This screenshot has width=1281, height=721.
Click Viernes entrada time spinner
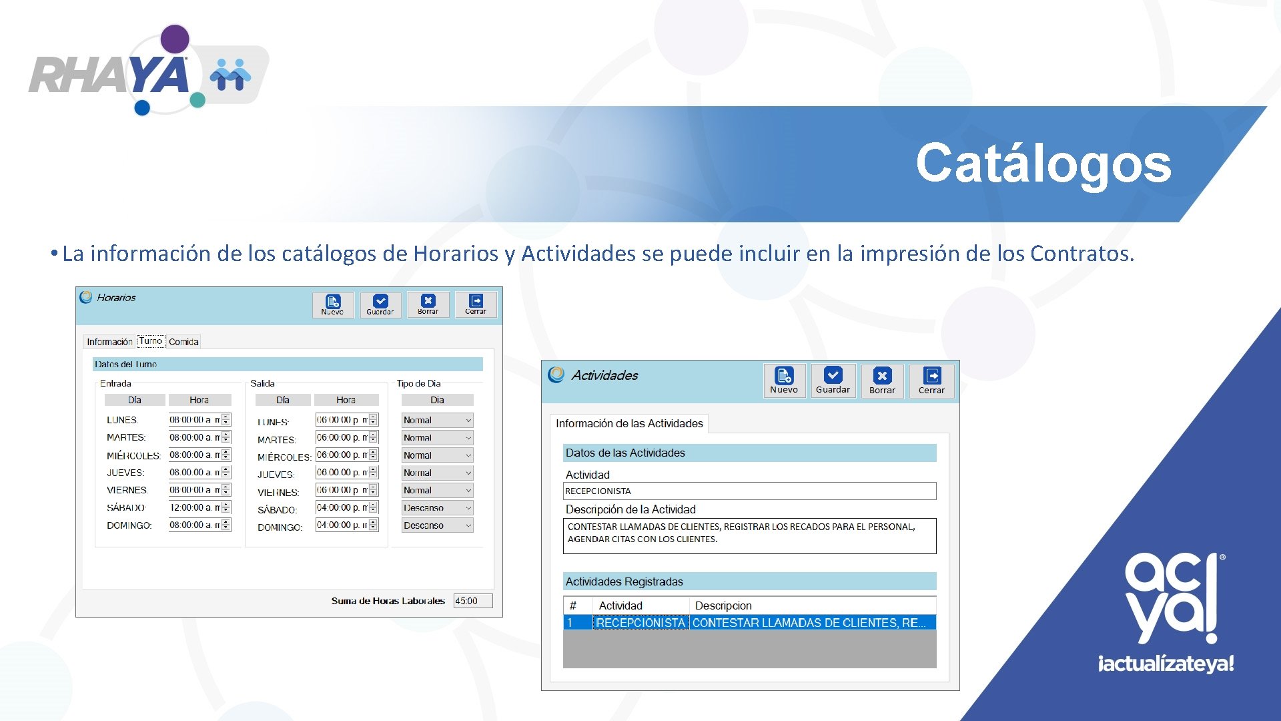pos(226,490)
